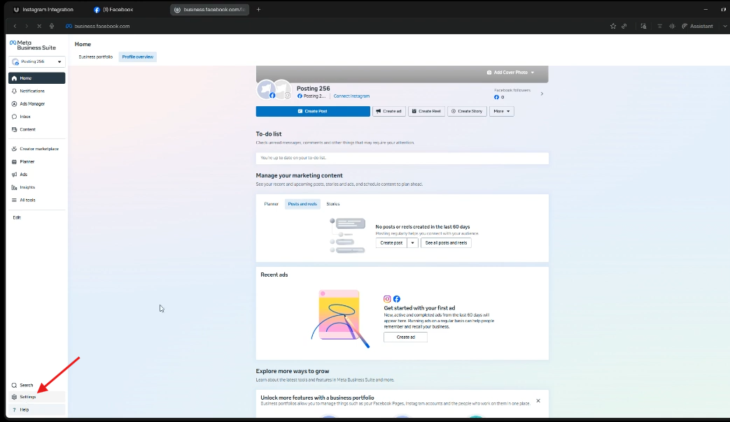Click the Create Reel button
This screenshot has width=730, height=422.
426,111
